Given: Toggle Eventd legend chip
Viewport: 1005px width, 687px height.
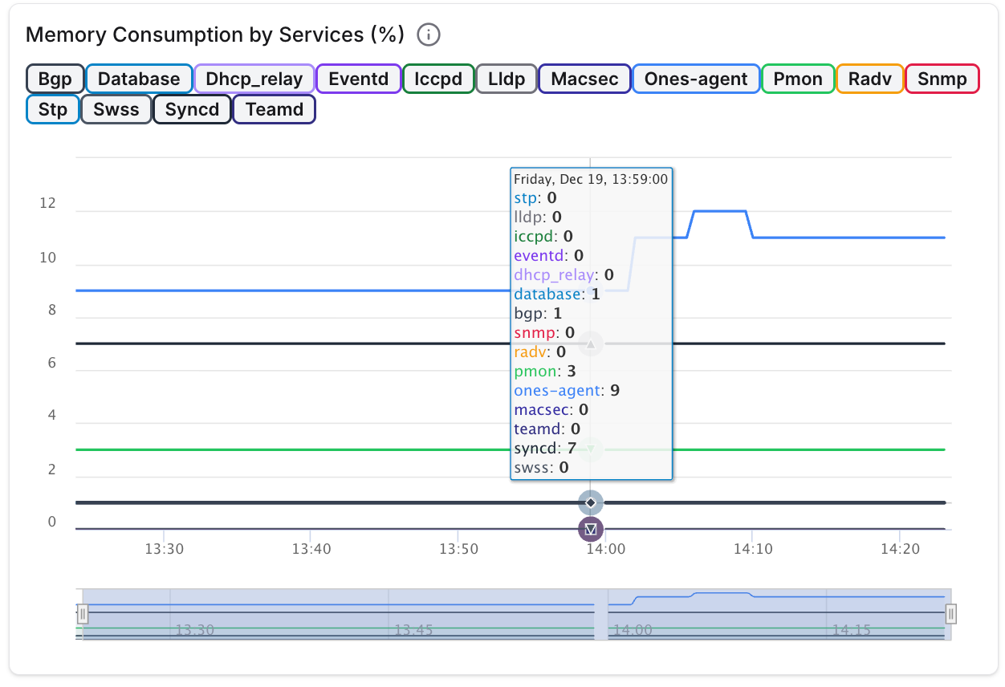Looking at the screenshot, I should point(359,79).
